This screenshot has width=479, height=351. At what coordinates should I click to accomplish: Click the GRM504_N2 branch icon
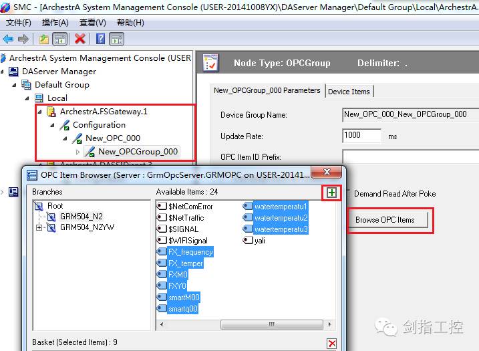[51, 217]
